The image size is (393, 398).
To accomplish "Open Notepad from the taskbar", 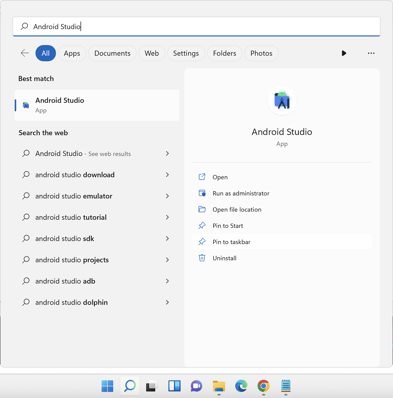I will 286,386.
